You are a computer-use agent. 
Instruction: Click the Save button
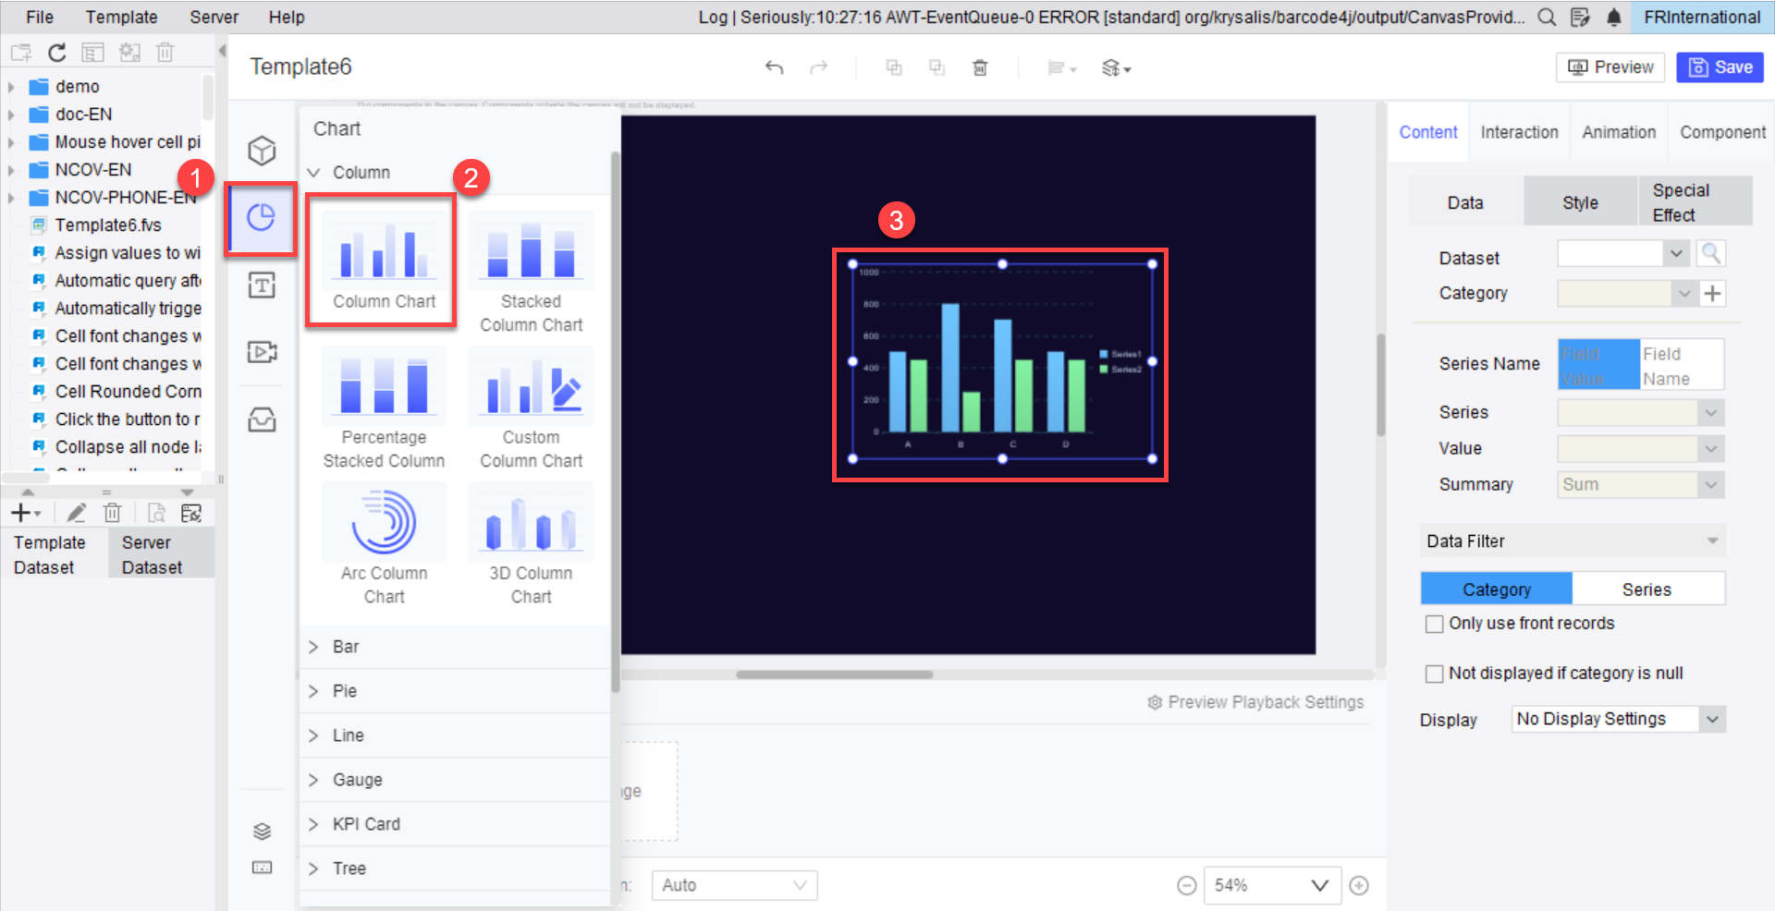coord(1720,67)
